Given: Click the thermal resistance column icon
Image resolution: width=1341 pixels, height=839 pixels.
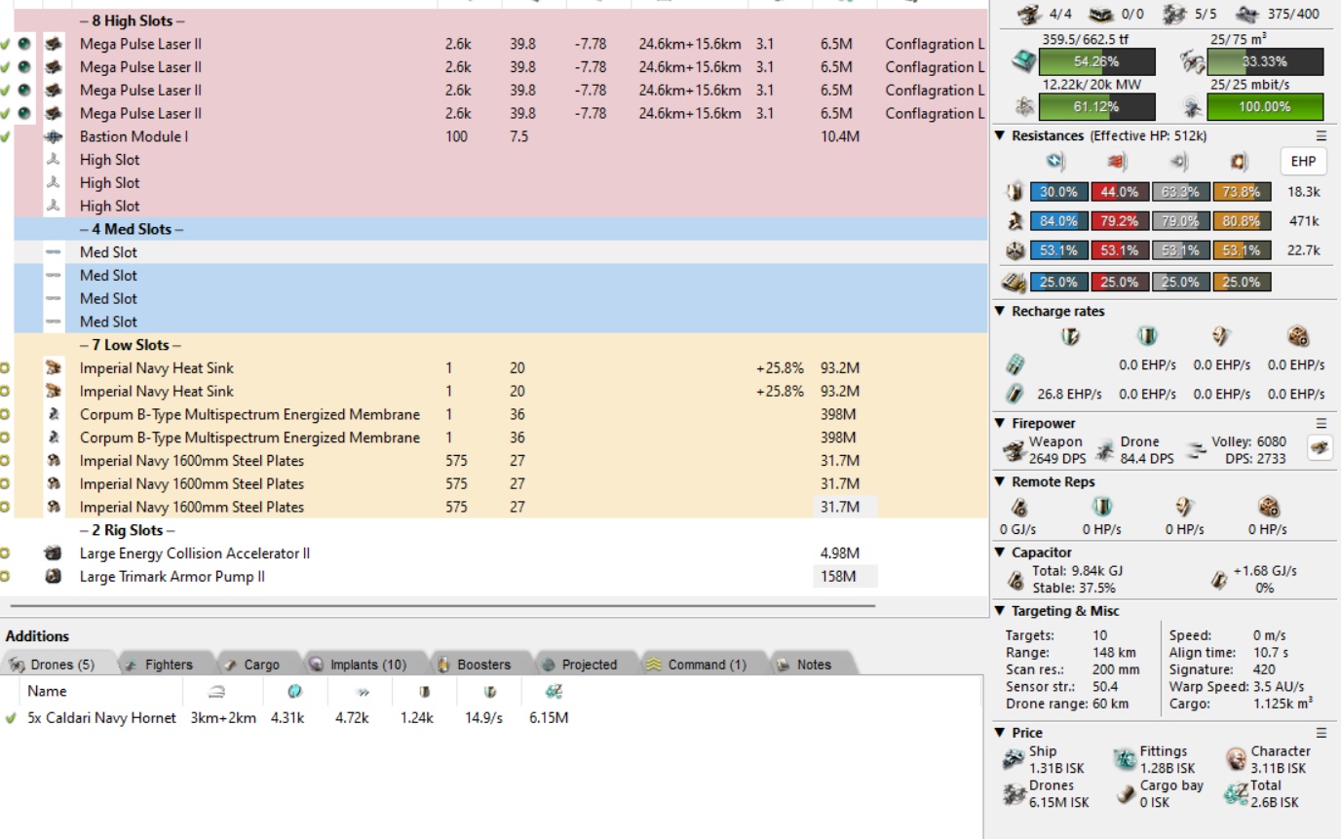Looking at the screenshot, I should 1117,162.
